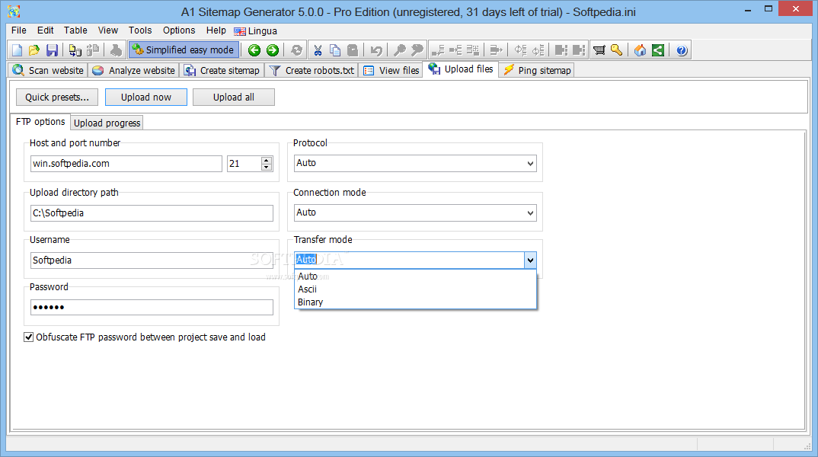
Task: Click the Quick presets... button
Action: click(x=57, y=97)
